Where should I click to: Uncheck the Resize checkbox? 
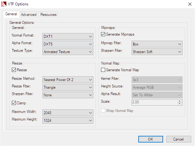[x=14, y=70]
